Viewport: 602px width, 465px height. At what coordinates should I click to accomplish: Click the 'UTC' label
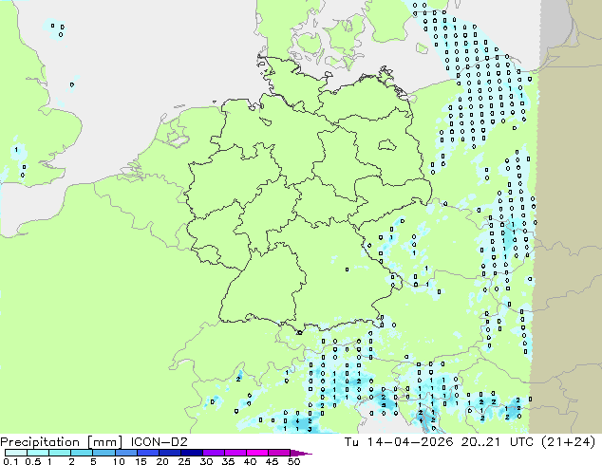click(x=522, y=442)
